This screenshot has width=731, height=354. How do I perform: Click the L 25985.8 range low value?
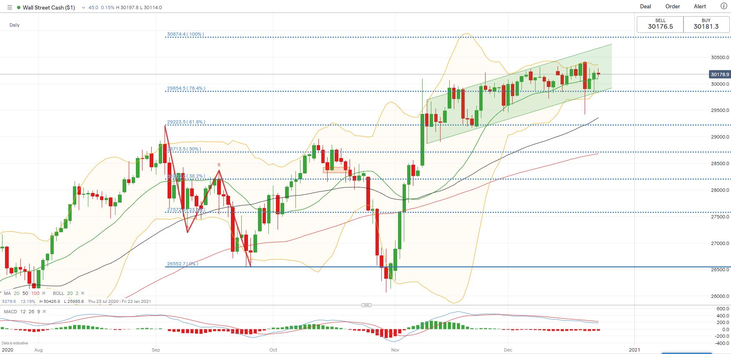click(x=73, y=302)
